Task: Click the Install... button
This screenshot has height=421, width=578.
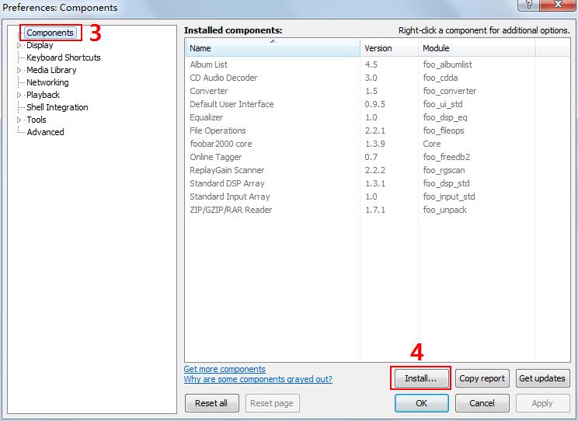Action: point(422,378)
